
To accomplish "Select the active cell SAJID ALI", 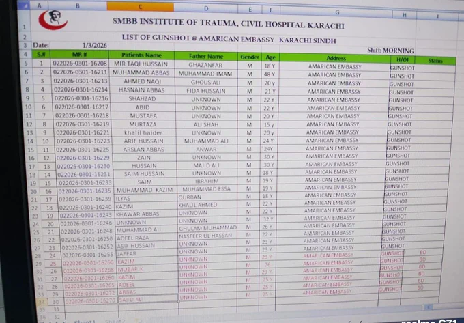I will tap(148, 299).
